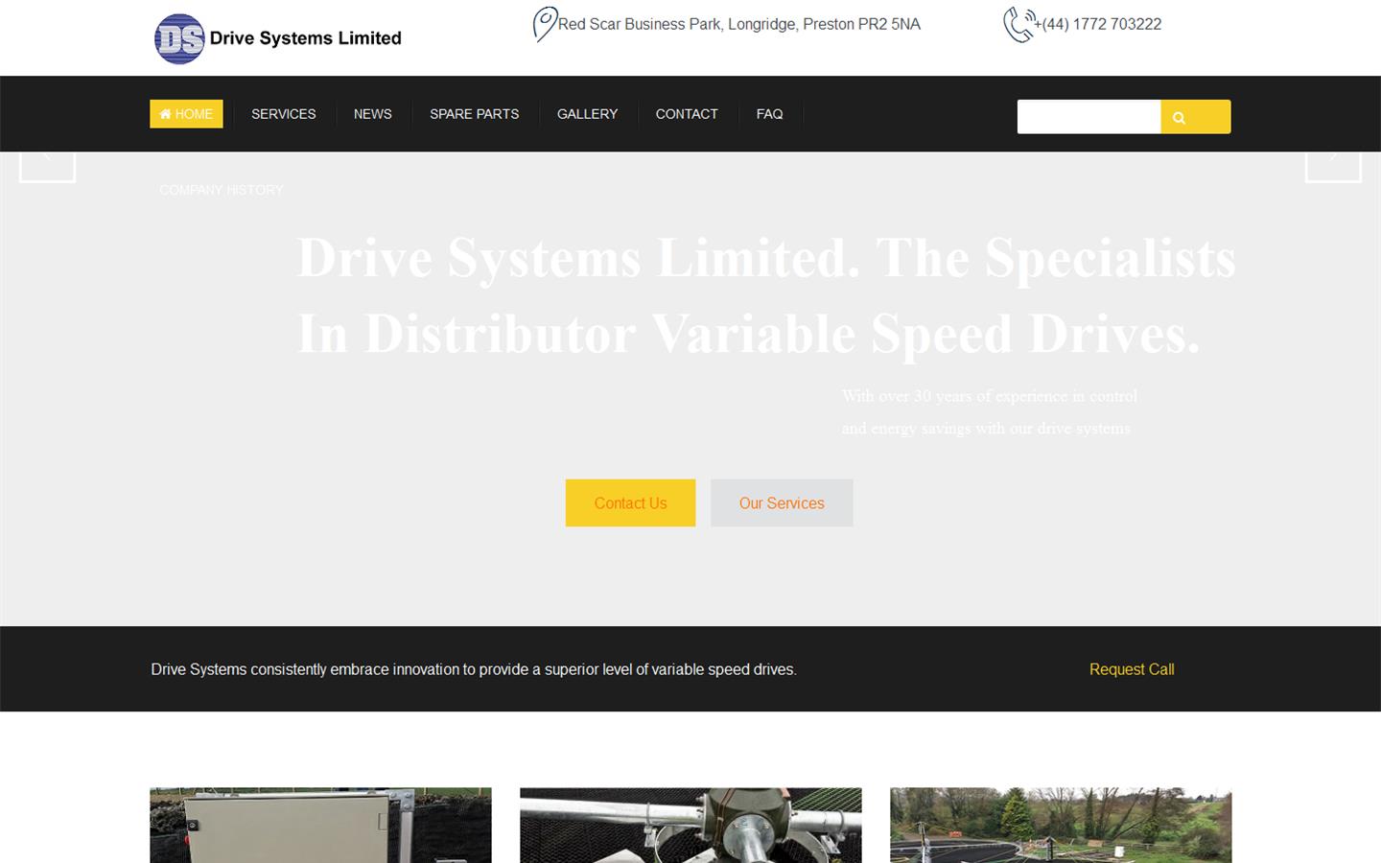Open the SPARE PARTS menu item
The width and height of the screenshot is (1381, 863).
click(475, 114)
